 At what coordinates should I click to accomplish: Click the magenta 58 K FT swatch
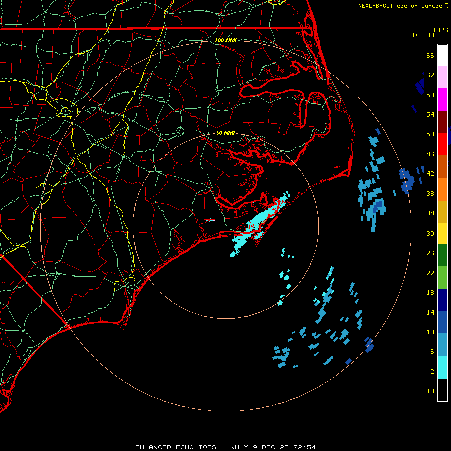click(x=442, y=100)
